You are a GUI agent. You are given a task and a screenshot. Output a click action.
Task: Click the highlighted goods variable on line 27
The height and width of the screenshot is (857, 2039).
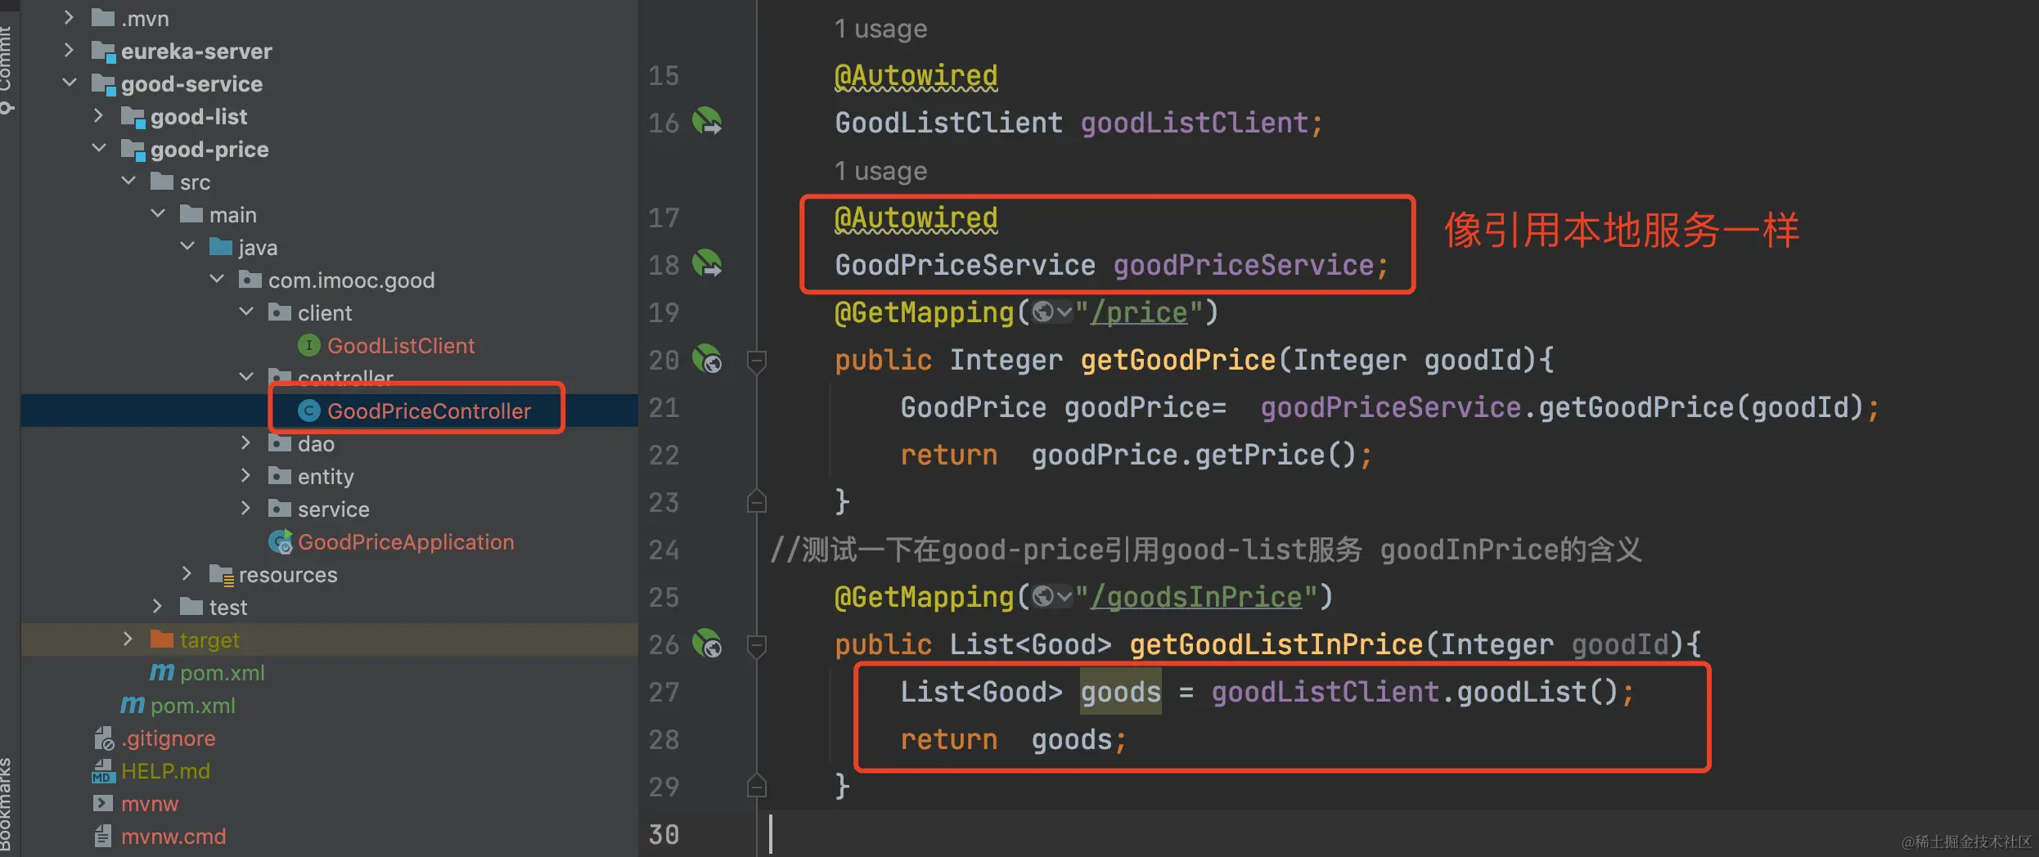pos(1120,692)
